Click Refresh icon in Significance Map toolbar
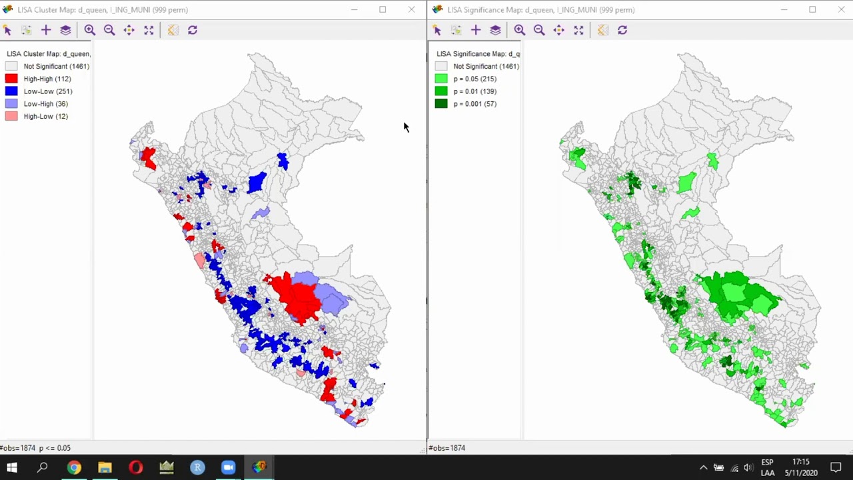Screen dimensions: 853x480 (622, 30)
